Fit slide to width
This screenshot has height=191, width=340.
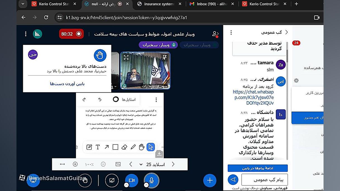click(x=62, y=164)
